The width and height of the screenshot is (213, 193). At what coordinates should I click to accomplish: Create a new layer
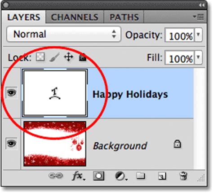pos(162,176)
